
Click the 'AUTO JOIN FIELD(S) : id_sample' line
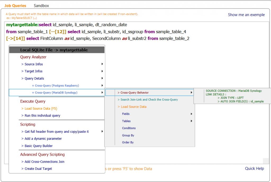(x=241, y=101)
